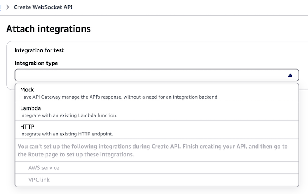Select the disabled VPC link option
The width and height of the screenshot is (308, 194).
(x=157, y=180)
